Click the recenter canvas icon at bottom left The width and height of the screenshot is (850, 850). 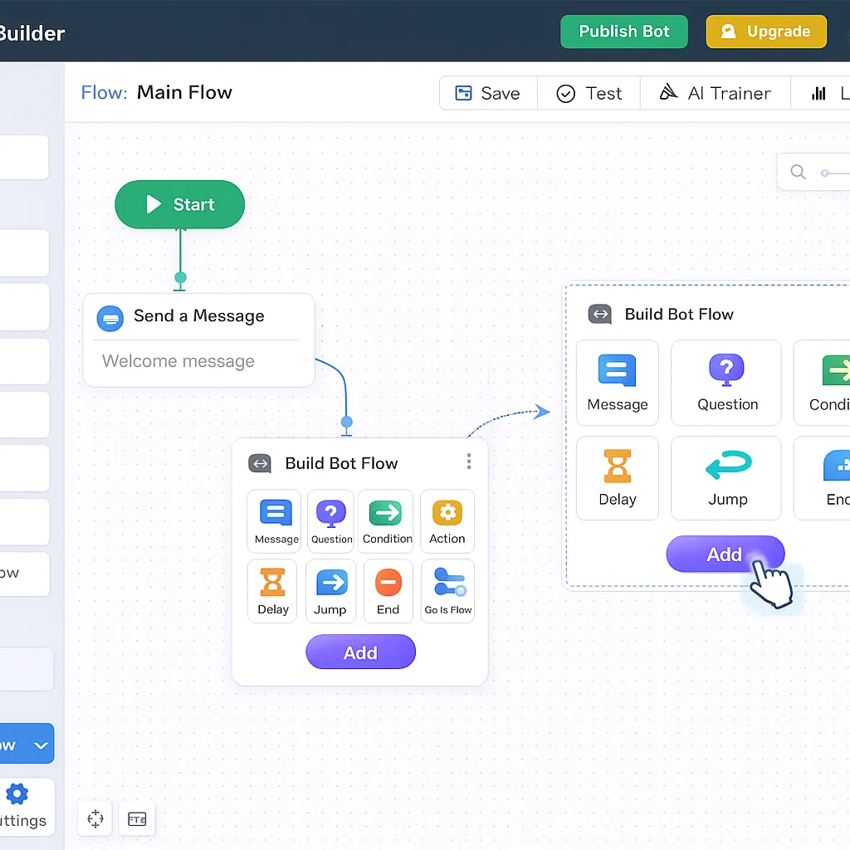pyautogui.click(x=95, y=819)
